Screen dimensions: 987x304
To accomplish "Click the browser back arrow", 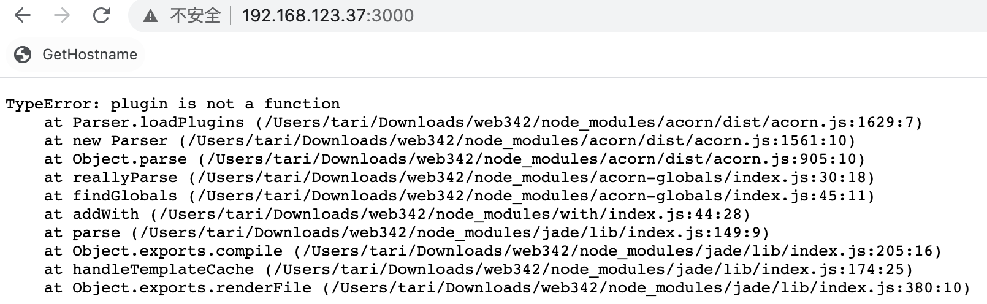I will pyautogui.click(x=23, y=15).
